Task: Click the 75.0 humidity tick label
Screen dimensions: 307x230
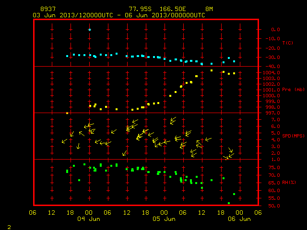Action: pos(274,168)
